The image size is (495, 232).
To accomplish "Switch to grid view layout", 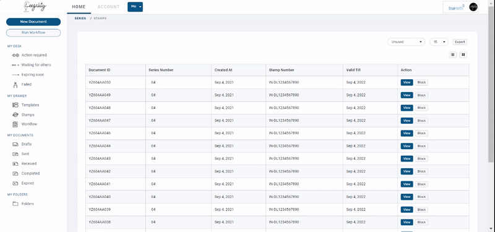I will coord(463,55).
